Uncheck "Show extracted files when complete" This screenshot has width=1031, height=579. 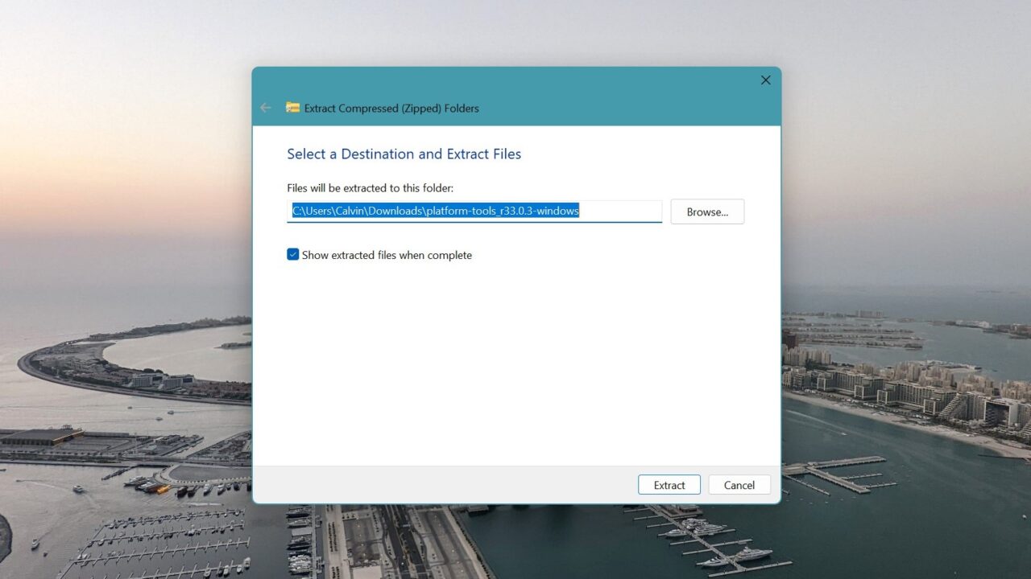(292, 254)
